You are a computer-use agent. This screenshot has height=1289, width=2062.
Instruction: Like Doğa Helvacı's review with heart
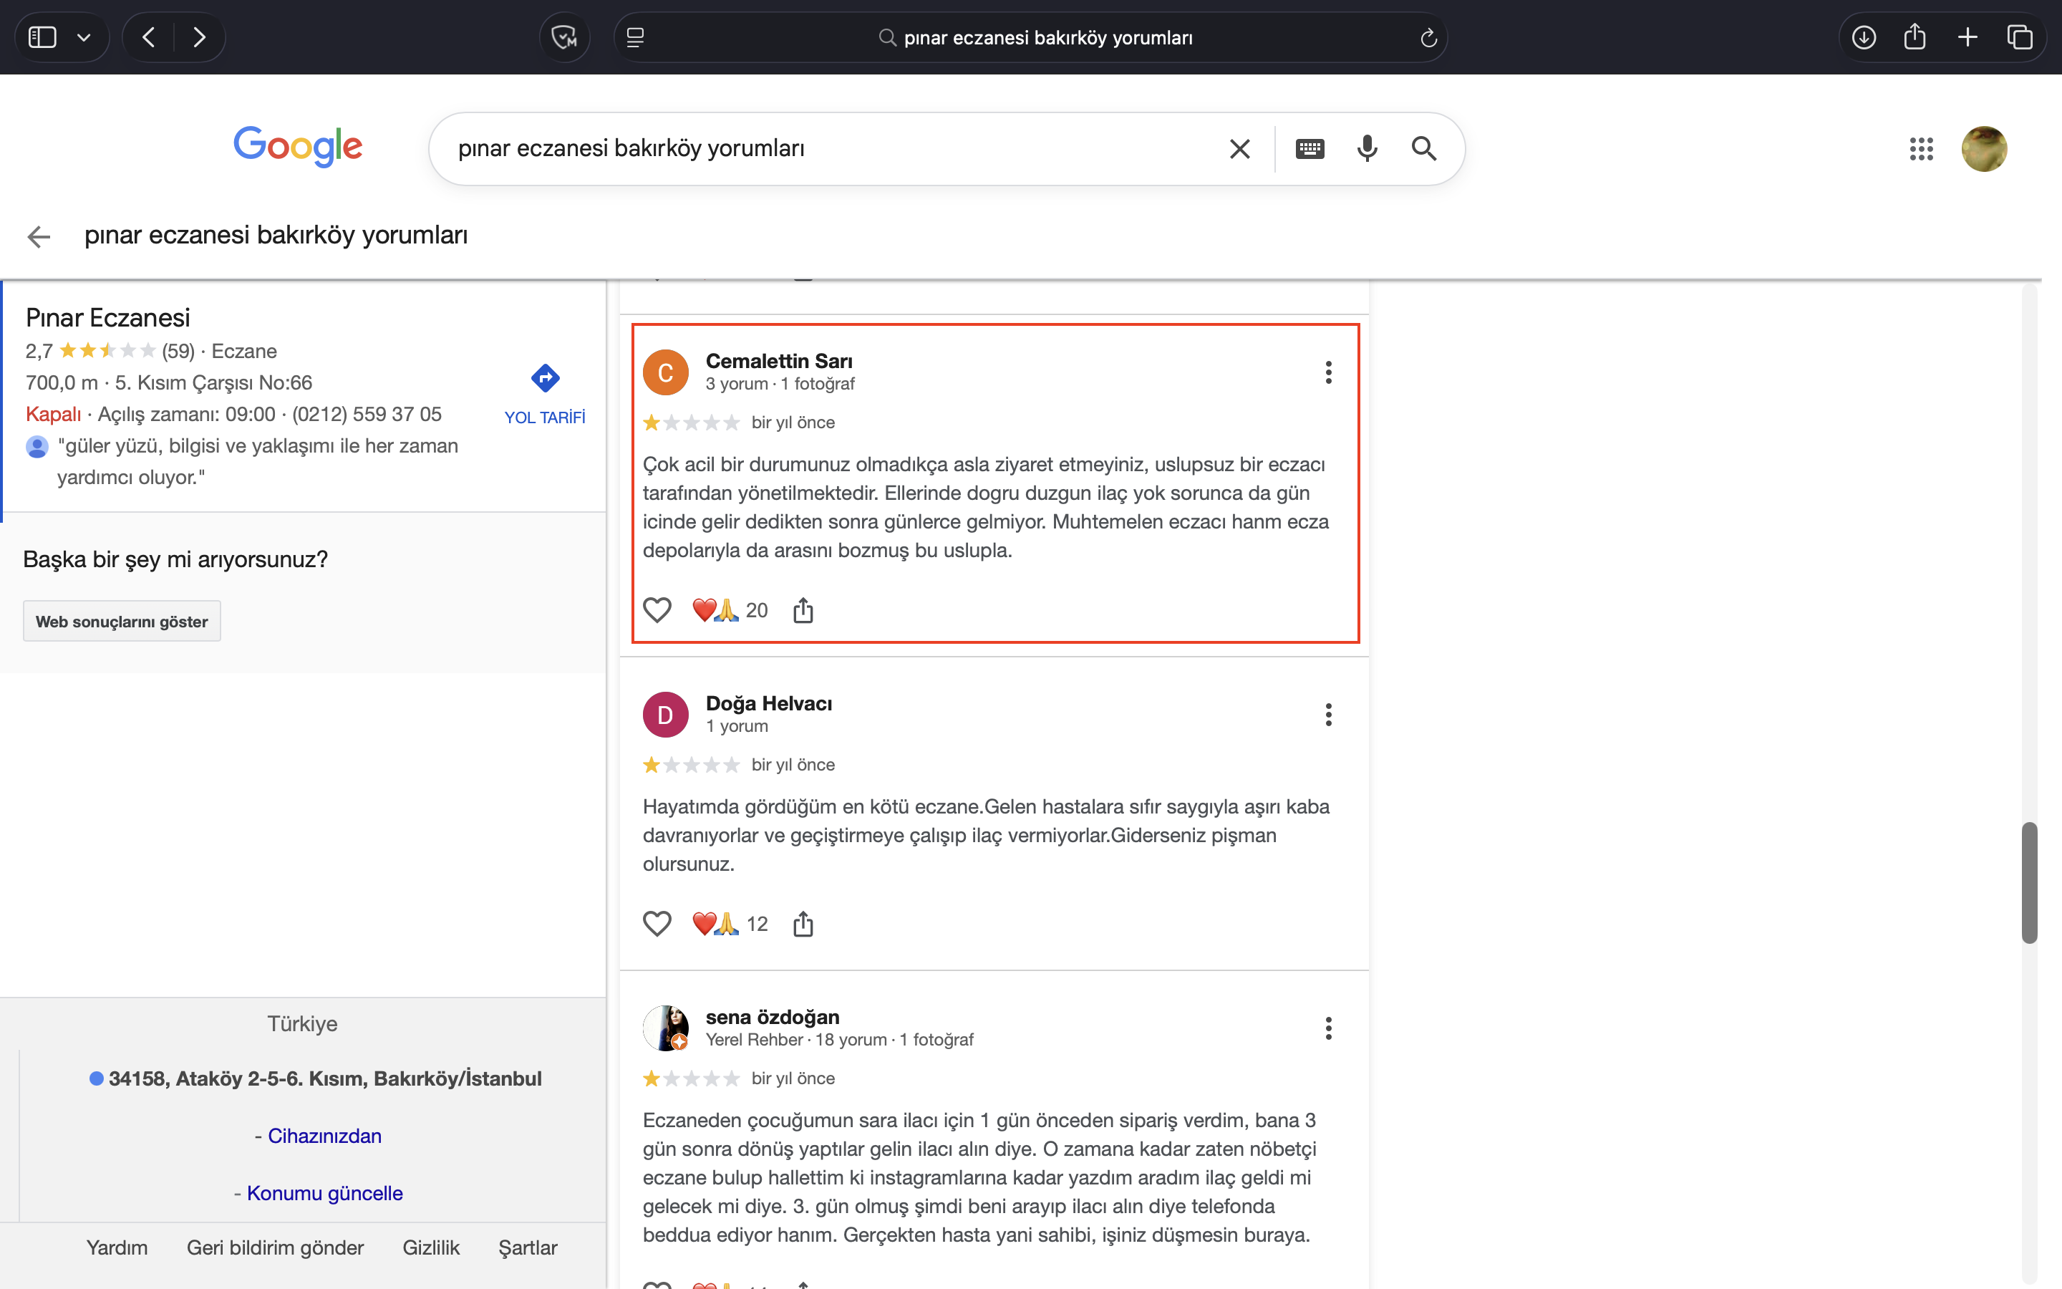click(657, 924)
